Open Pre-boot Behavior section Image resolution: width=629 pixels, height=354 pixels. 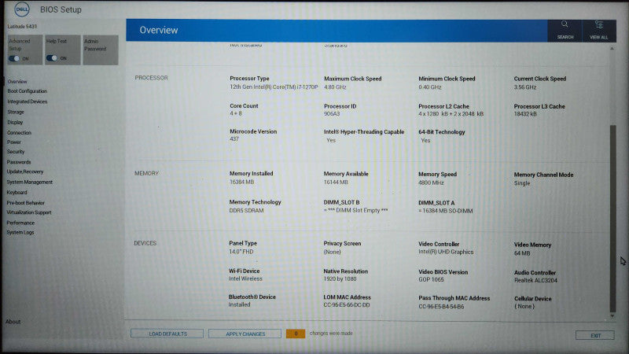26,203
